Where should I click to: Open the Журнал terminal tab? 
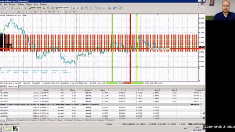(x=110, y=120)
